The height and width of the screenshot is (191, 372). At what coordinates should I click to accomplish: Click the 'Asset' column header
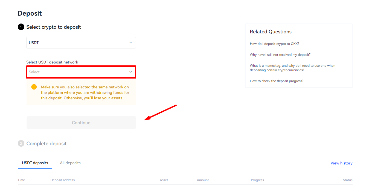click(164, 180)
